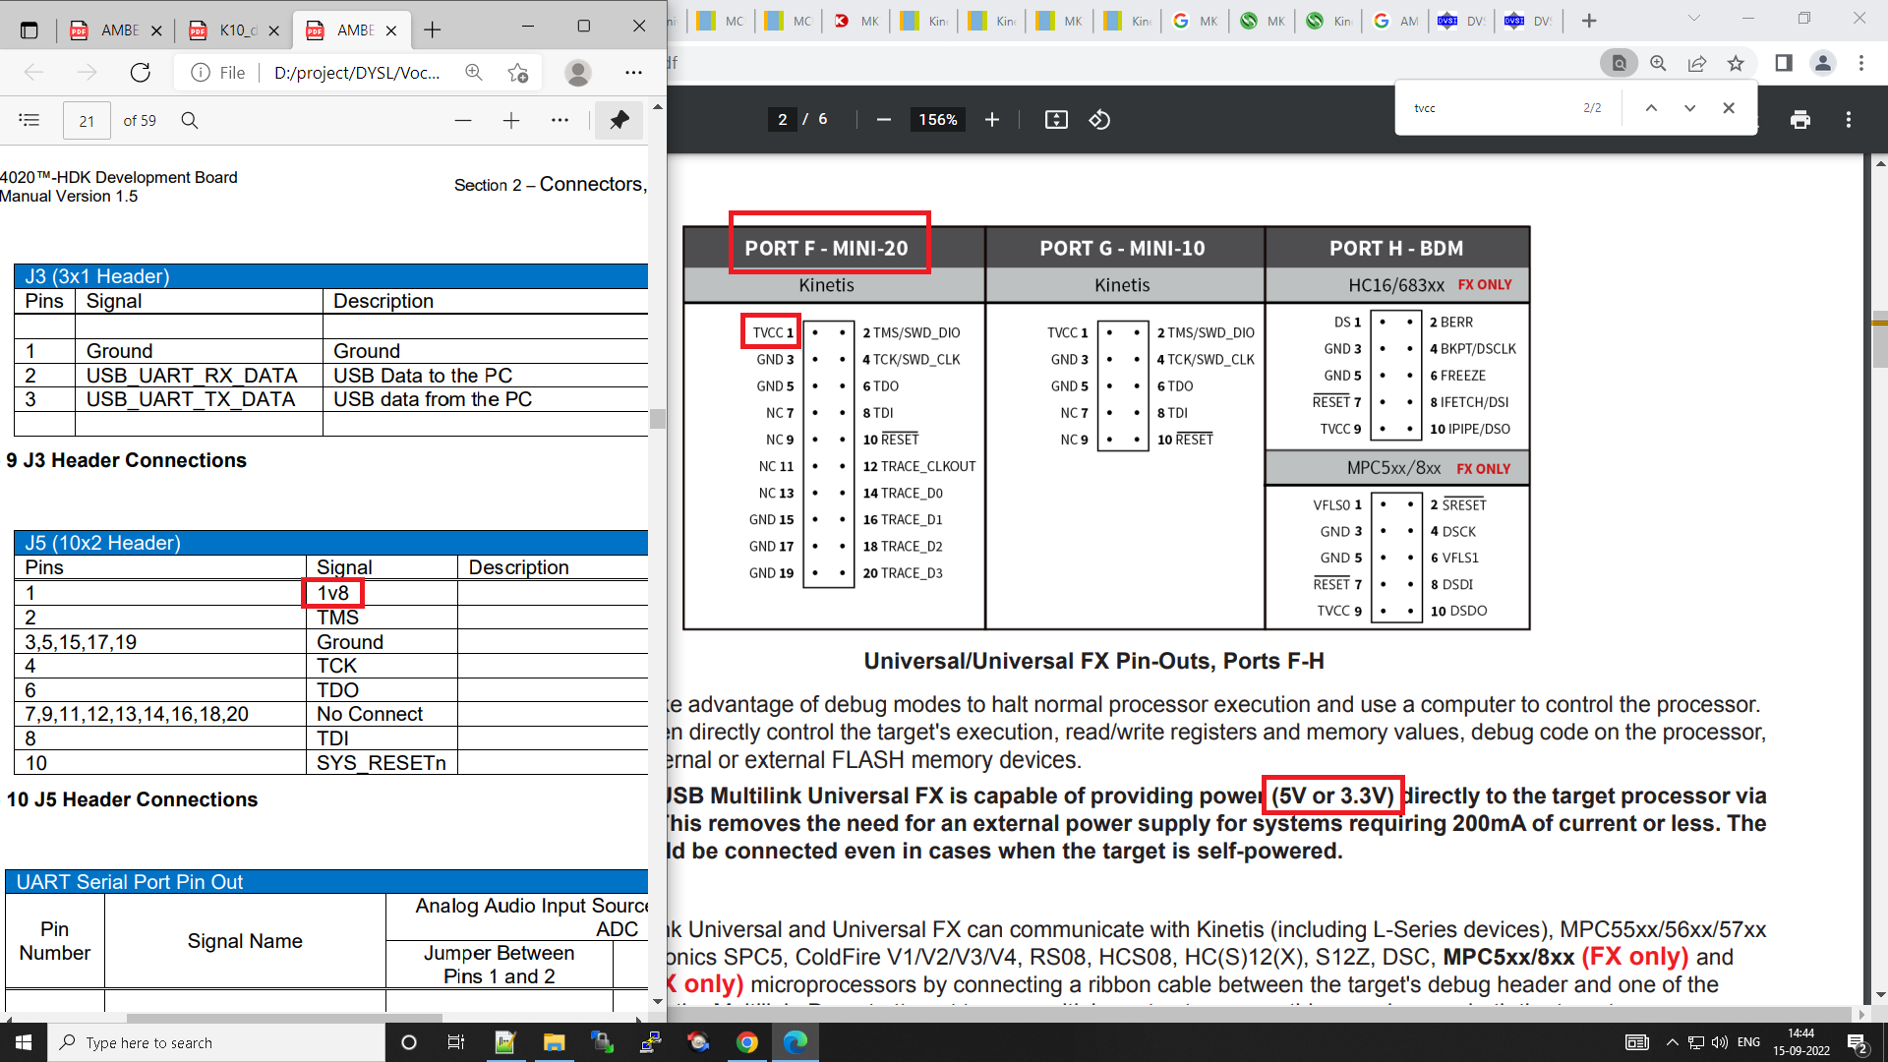Switch to the K10_d PDF tab
This screenshot has height=1062, width=1888.
point(236,29)
